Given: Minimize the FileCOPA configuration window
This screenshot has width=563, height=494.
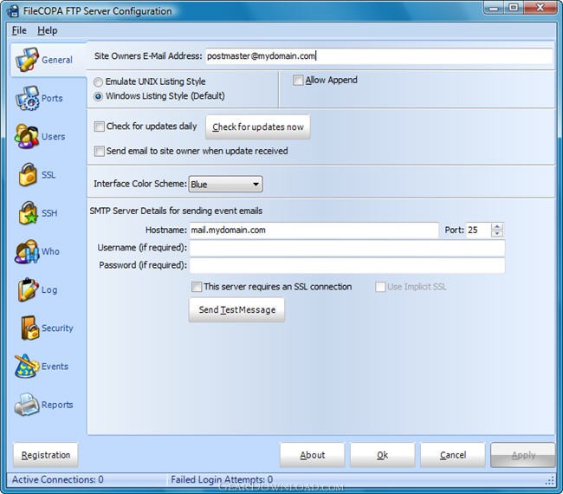Looking at the screenshot, I should (x=494, y=8).
